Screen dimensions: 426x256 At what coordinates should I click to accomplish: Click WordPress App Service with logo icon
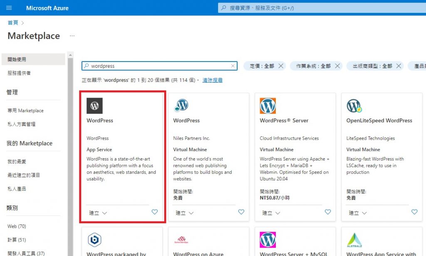pyautogui.click(x=354, y=240)
